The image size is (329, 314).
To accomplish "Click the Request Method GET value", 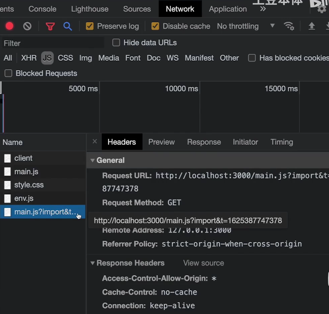I will [174, 203].
